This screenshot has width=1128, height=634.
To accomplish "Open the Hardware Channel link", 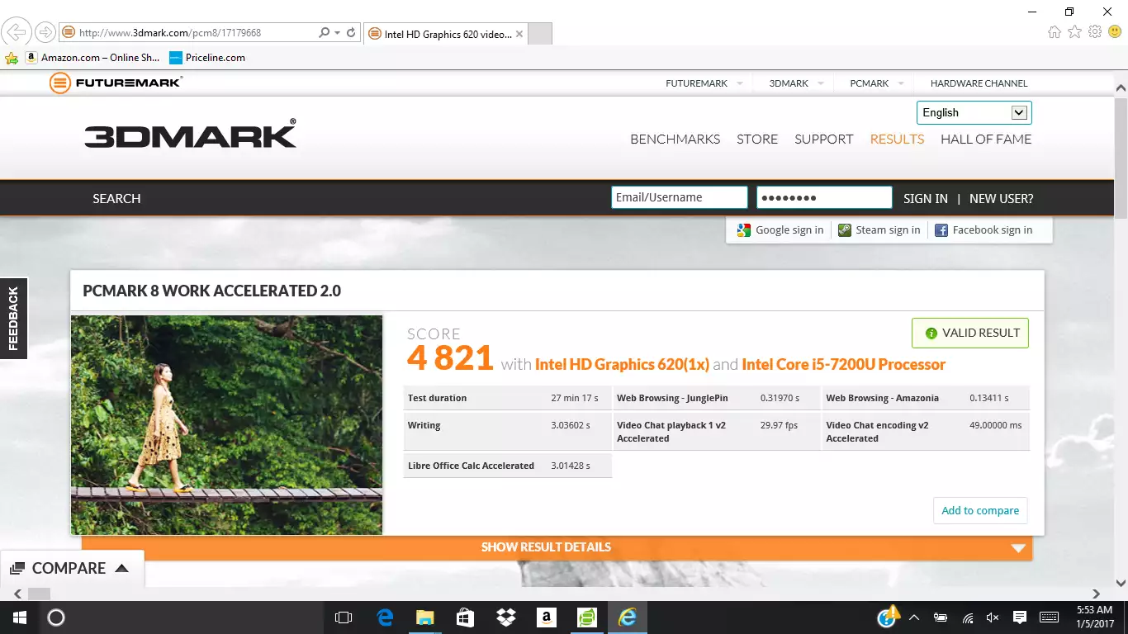I will (x=979, y=83).
